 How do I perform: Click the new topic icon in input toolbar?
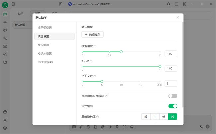click(x=74, y=127)
